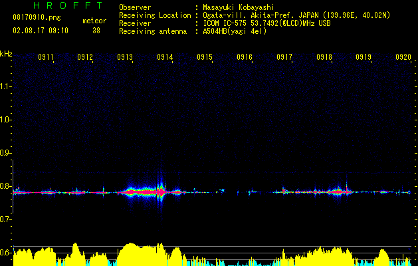Click the 0.7 kHz axis label

[5, 219]
